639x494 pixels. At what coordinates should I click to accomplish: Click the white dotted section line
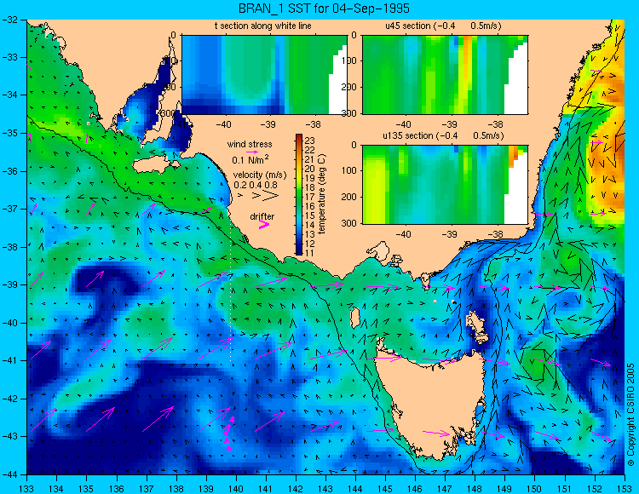(x=231, y=291)
